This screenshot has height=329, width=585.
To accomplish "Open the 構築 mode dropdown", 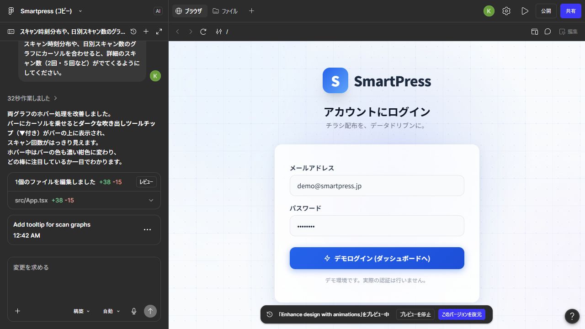I will (x=82, y=311).
